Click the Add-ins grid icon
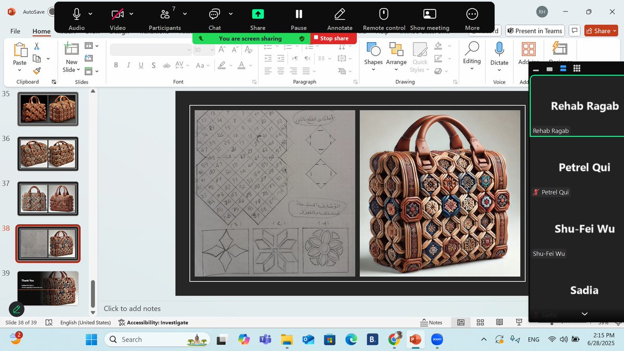 (528, 49)
